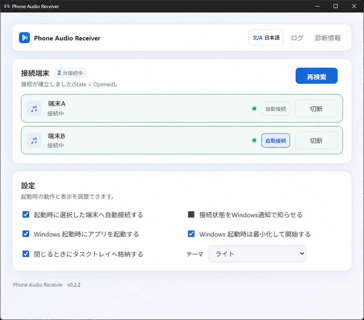Open the ログ tab
364x320 pixels.
(297, 38)
